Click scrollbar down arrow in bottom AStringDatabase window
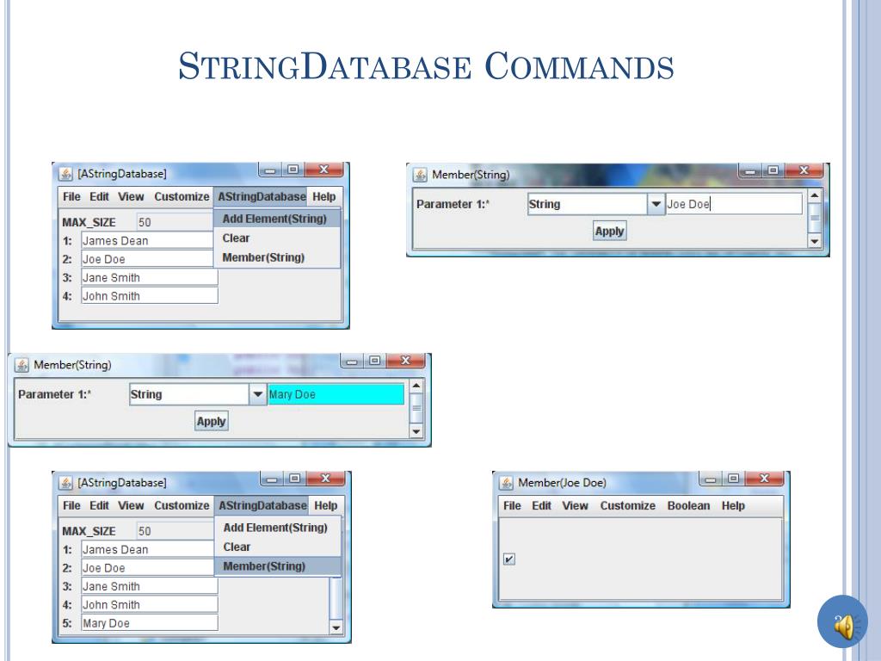 point(336,627)
